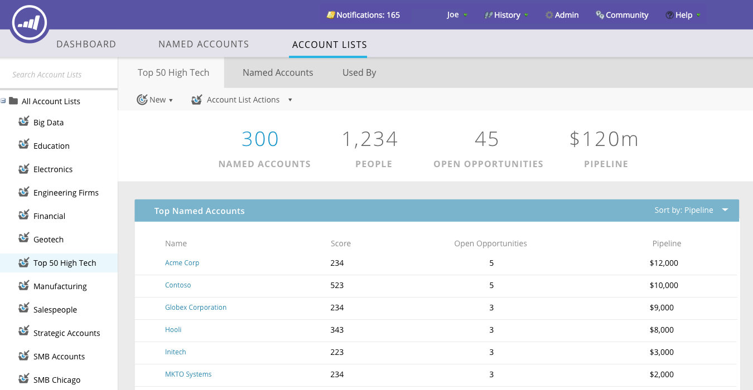Switch to the Named Accounts tab
Viewport: 753px width, 390px height.
point(277,72)
